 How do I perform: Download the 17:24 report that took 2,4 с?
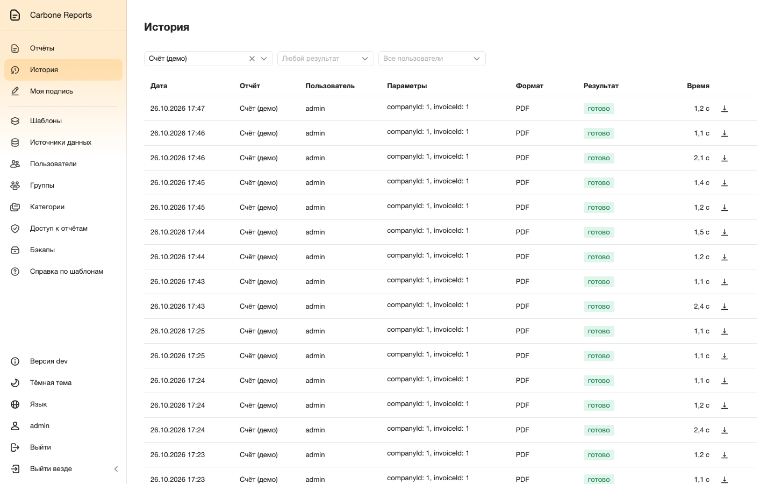(725, 430)
